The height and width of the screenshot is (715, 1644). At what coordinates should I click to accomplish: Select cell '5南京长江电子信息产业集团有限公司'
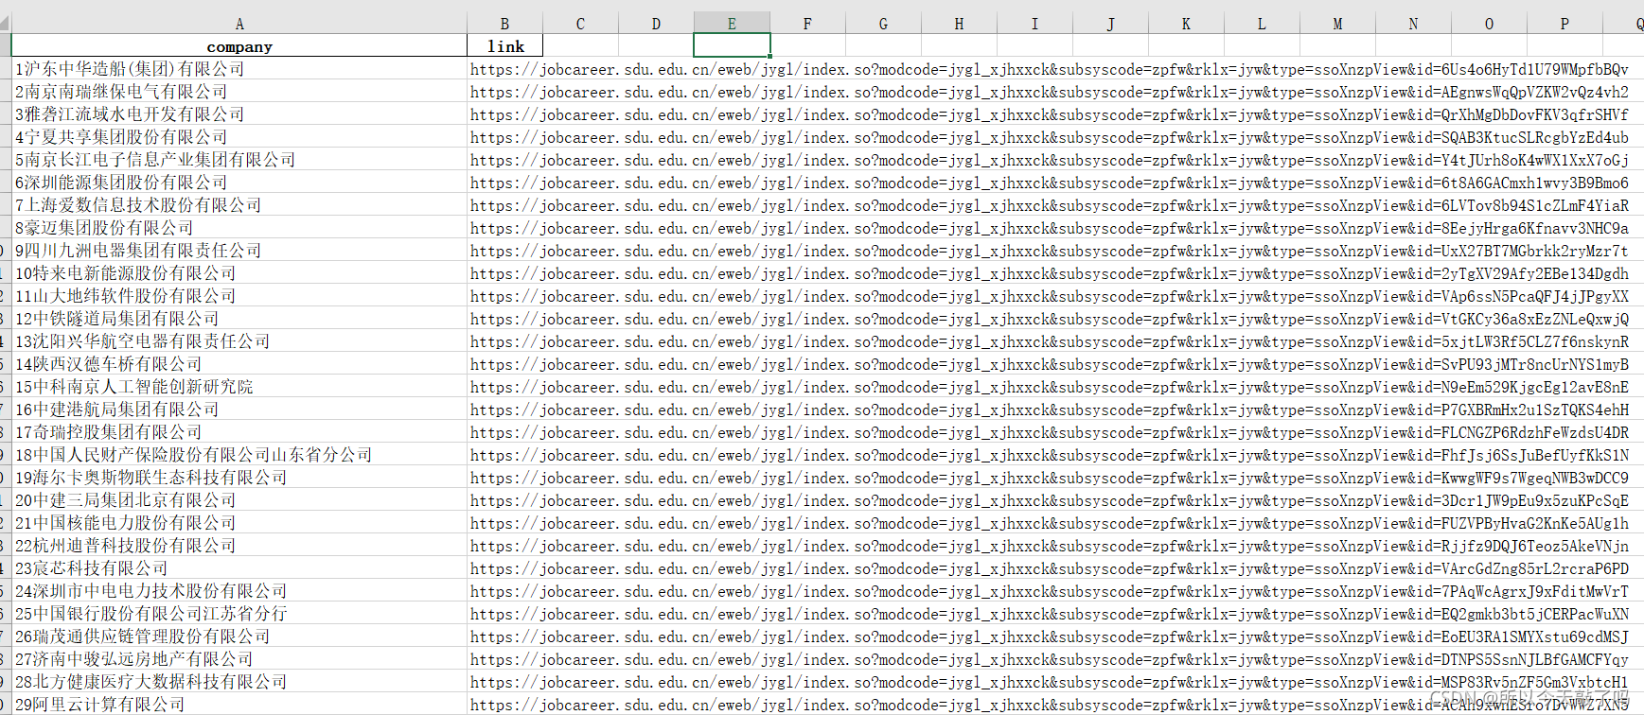(x=239, y=159)
